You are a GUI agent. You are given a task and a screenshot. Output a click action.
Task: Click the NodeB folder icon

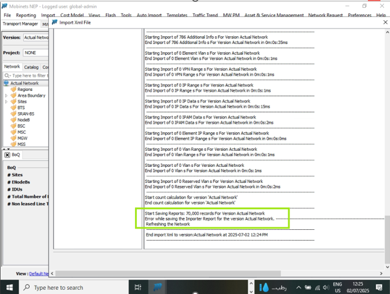click(14, 119)
